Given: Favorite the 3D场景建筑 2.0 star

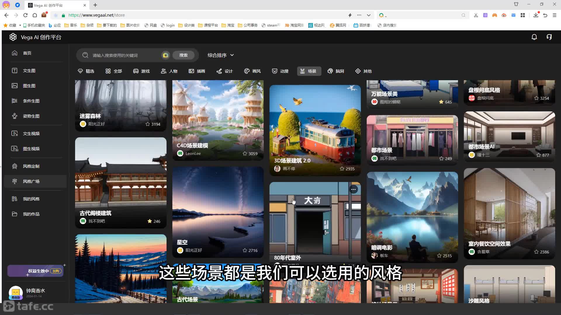Looking at the screenshot, I should [342, 169].
